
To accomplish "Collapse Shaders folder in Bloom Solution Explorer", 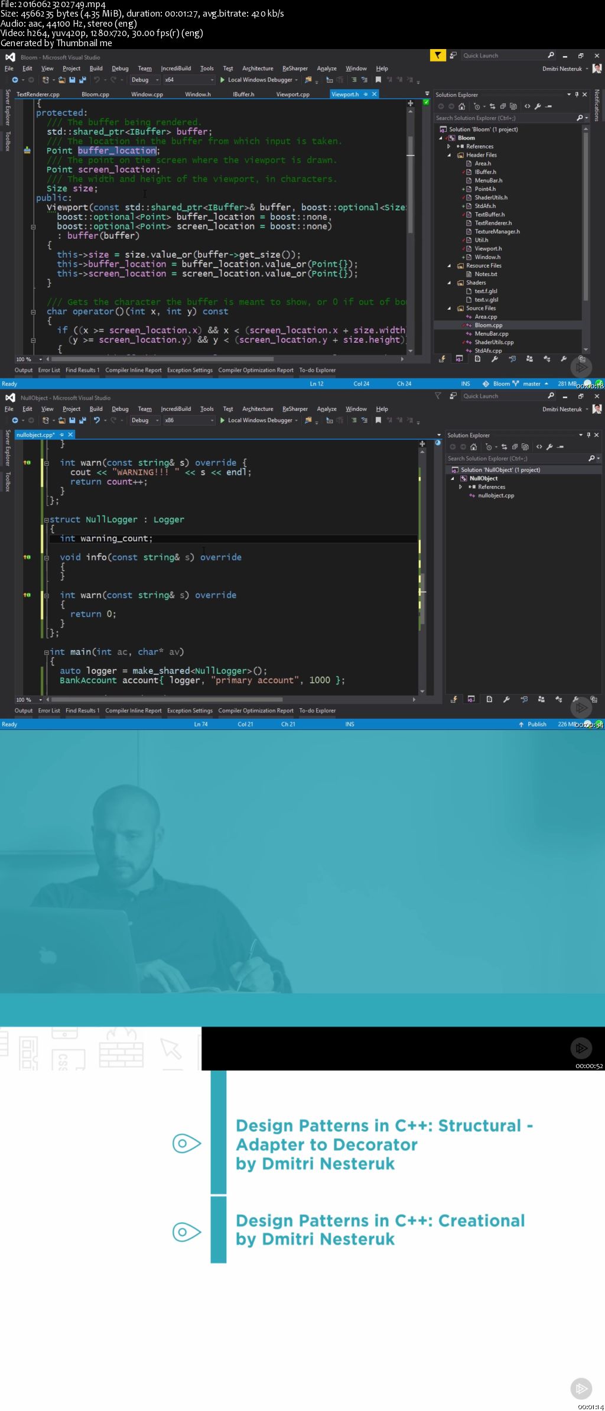I will [449, 283].
